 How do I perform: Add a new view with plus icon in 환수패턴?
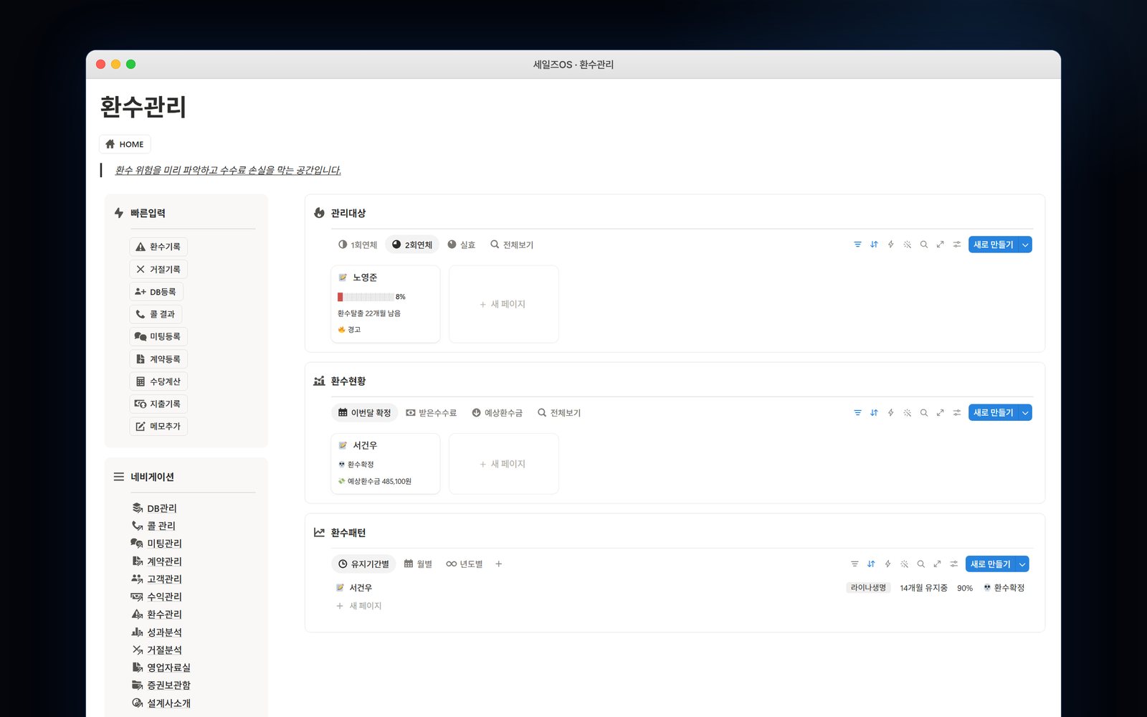(x=499, y=564)
